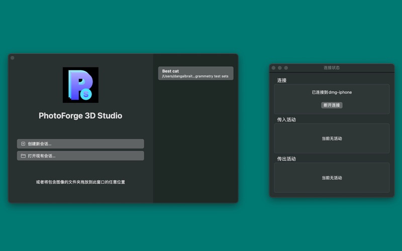Screen dimensions: 402x251
Task: Click 当前无活动 inside the 传入活动 box
Action: (x=332, y=139)
